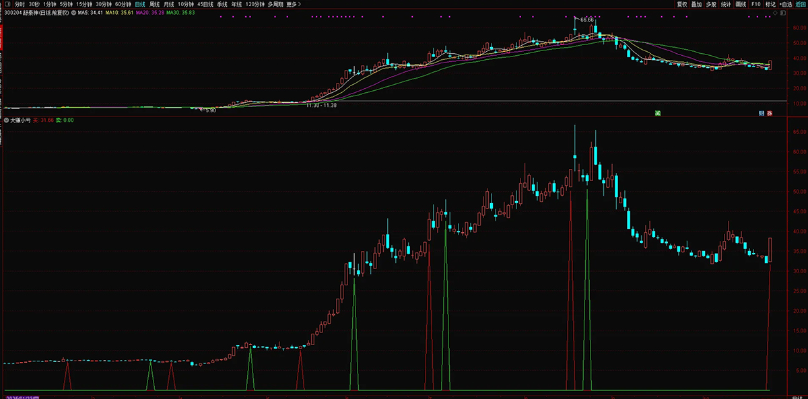The width and height of the screenshot is (808, 399).
Task: Toggle the side panel icon at top right
Action: pos(783,12)
